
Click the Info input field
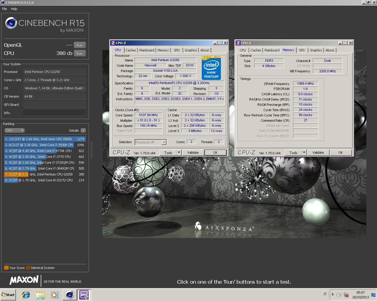click(x=54, y=113)
